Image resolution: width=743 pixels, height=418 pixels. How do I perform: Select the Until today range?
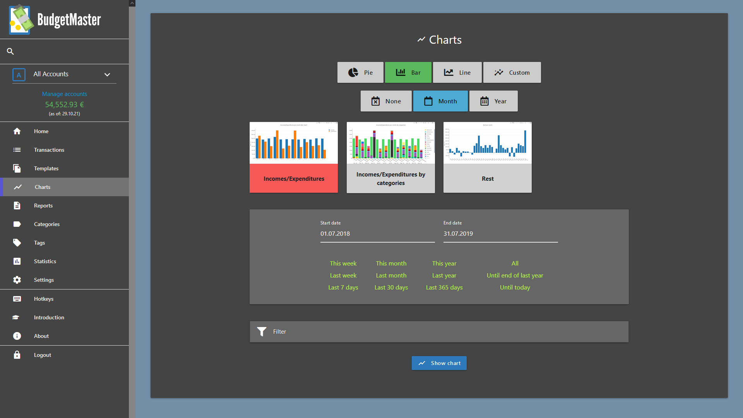[x=515, y=287]
